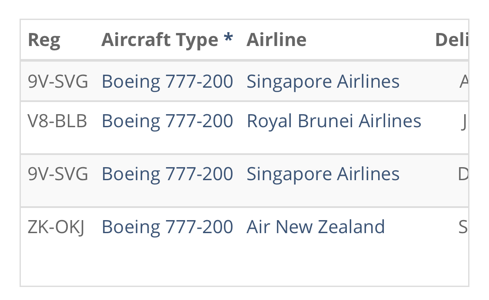Open Boeing 777-200 link in ZK-OKJ row
This screenshot has height=300, width=489.
[167, 227]
